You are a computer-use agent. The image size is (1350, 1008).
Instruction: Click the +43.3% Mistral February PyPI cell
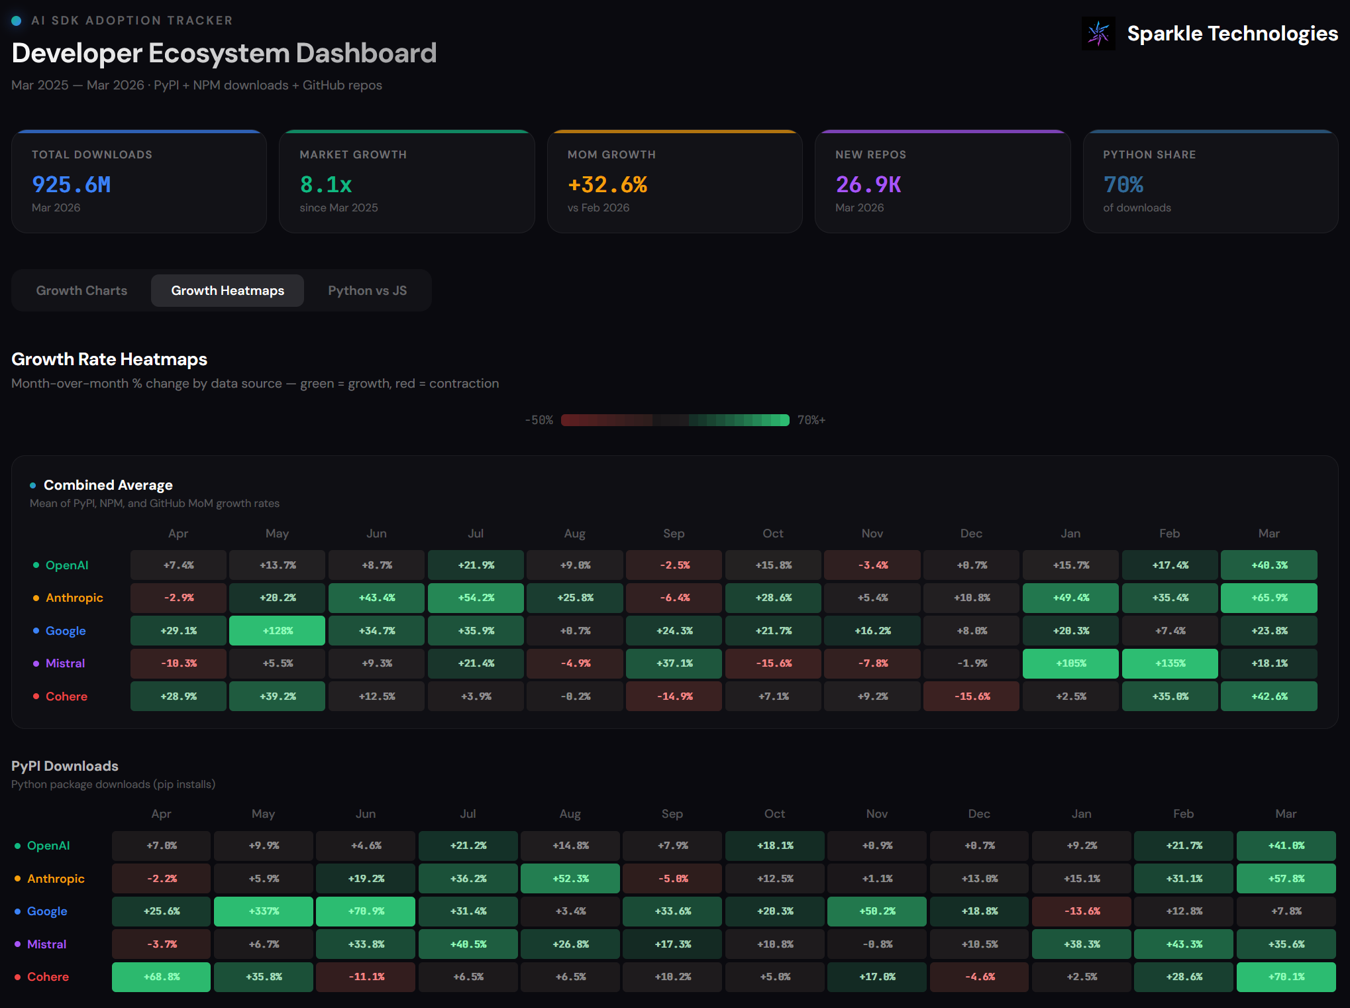click(1184, 944)
